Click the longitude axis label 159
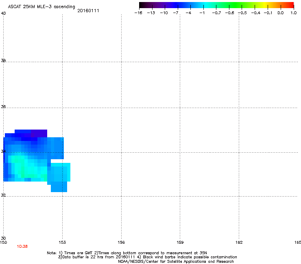The height and width of the screenshot is (264, 301). (x=180, y=242)
